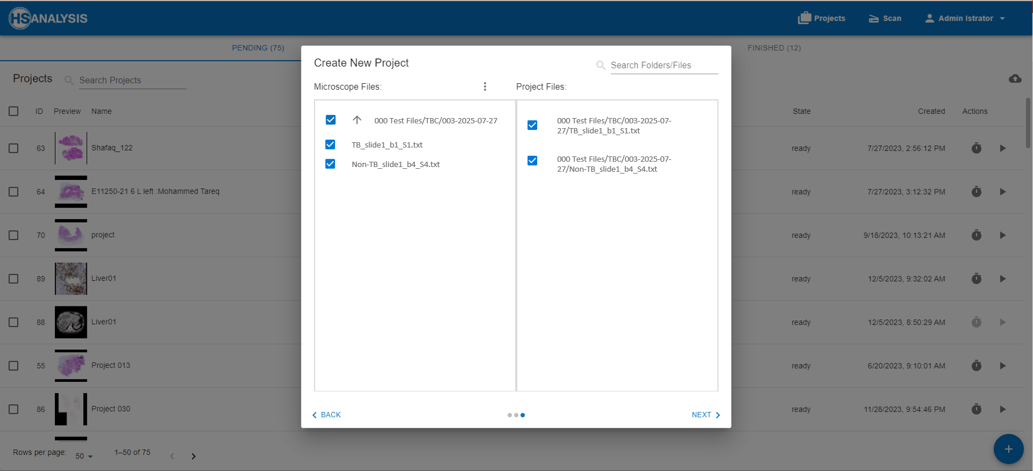The height and width of the screenshot is (471, 1033).
Task: Click the timer icon for Shafaq_122
Action: click(976, 148)
